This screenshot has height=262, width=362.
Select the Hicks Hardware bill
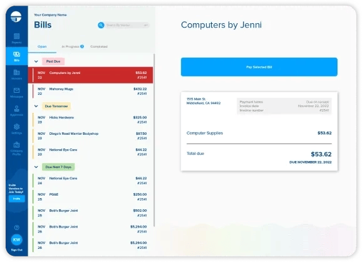[x=90, y=120]
